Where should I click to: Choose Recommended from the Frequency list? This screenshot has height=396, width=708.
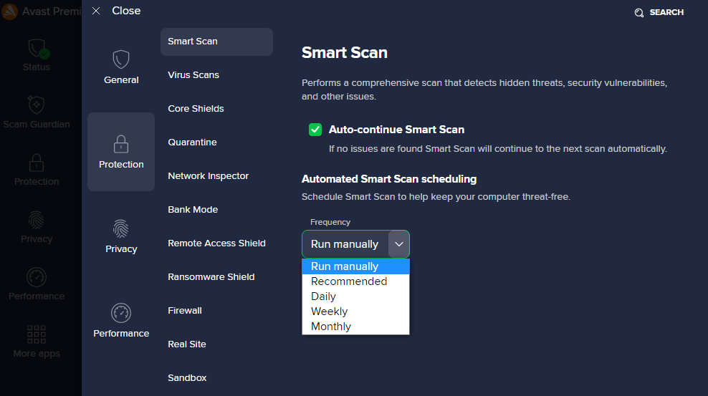click(x=349, y=281)
